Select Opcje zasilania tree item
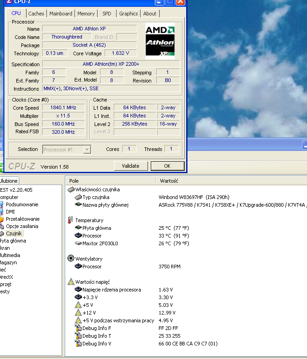Viewport: 307px width, 359px height. [22, 226]
